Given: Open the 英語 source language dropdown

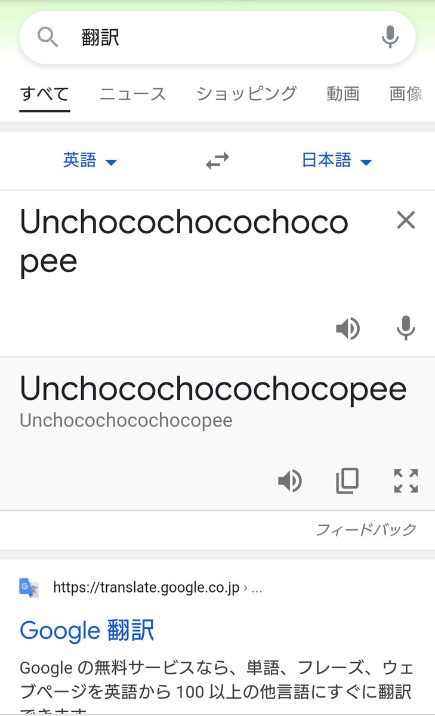Looking at the screenshot, I should coord(90,161).
